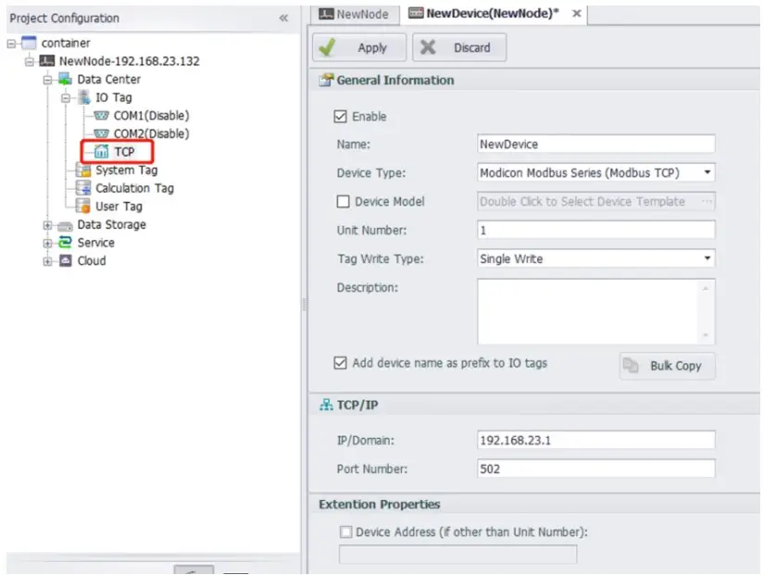Discard the device configuration changes

pos(459,47)
